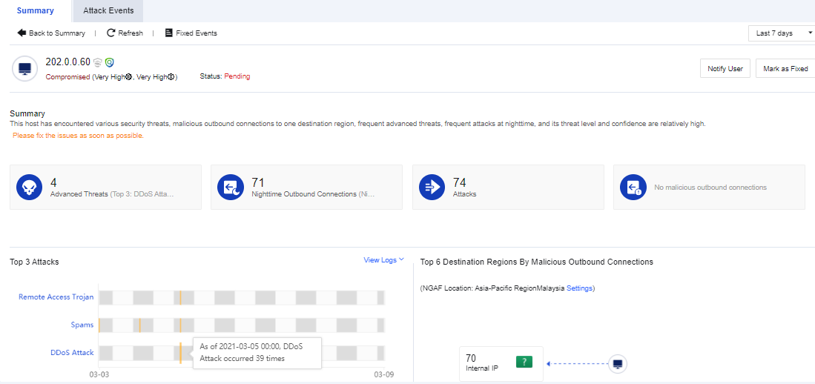
Task: Select the Summary tab
Action: pos(35,11)
